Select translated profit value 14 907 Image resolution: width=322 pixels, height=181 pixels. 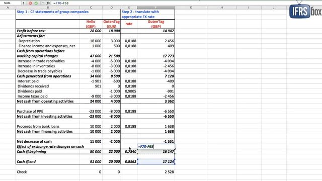pyautogui.click(x=156, y=31)
